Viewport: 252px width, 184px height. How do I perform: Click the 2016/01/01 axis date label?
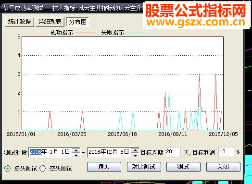click(x=21, y=134)
